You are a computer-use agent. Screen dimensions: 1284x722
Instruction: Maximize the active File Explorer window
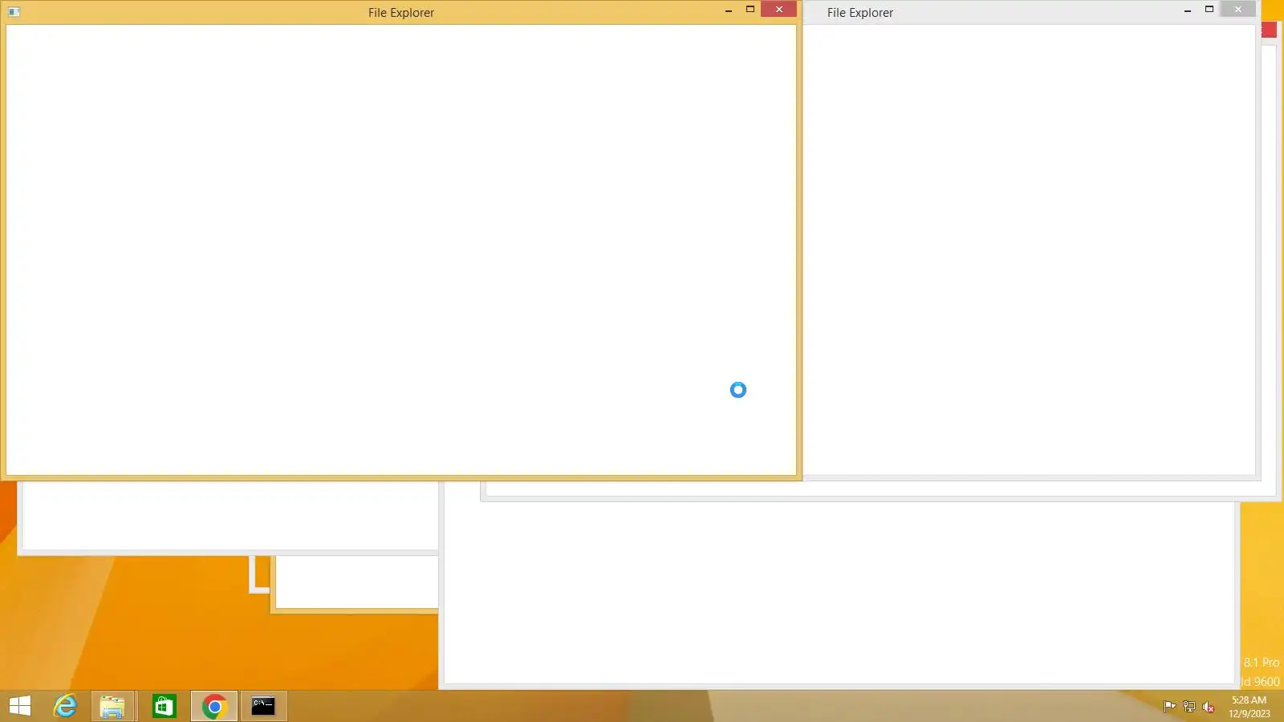750,10
